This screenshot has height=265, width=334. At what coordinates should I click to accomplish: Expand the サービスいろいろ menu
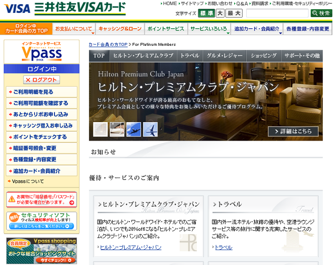tap(209, 29)
